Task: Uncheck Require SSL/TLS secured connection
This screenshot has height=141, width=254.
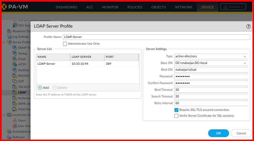Action: [176, 110]
